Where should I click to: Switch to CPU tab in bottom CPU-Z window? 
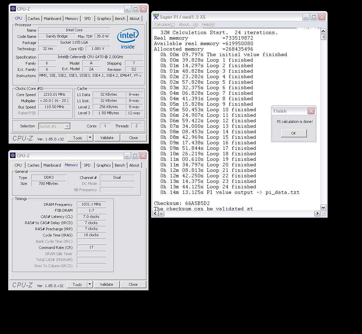pyautogui.click(x=18, y=165)
